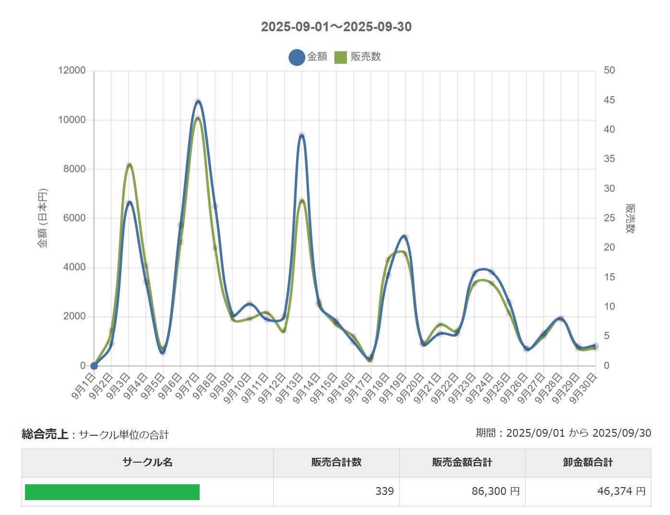Screen dimensions: 670x515
Task: Click the 販売金額合計 column header
Action: coord(462,463)
